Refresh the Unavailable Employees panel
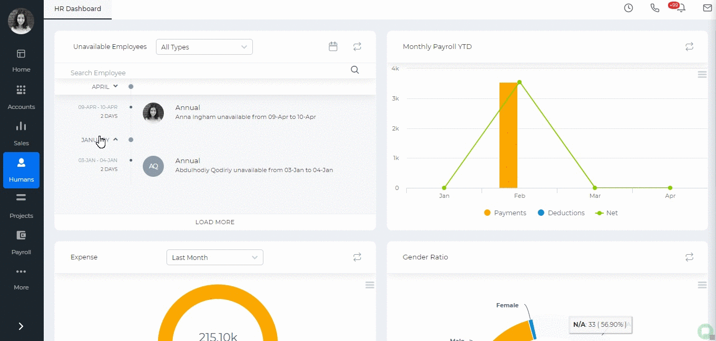The width and height of the screenshot is (716, 341). point(357,47)
